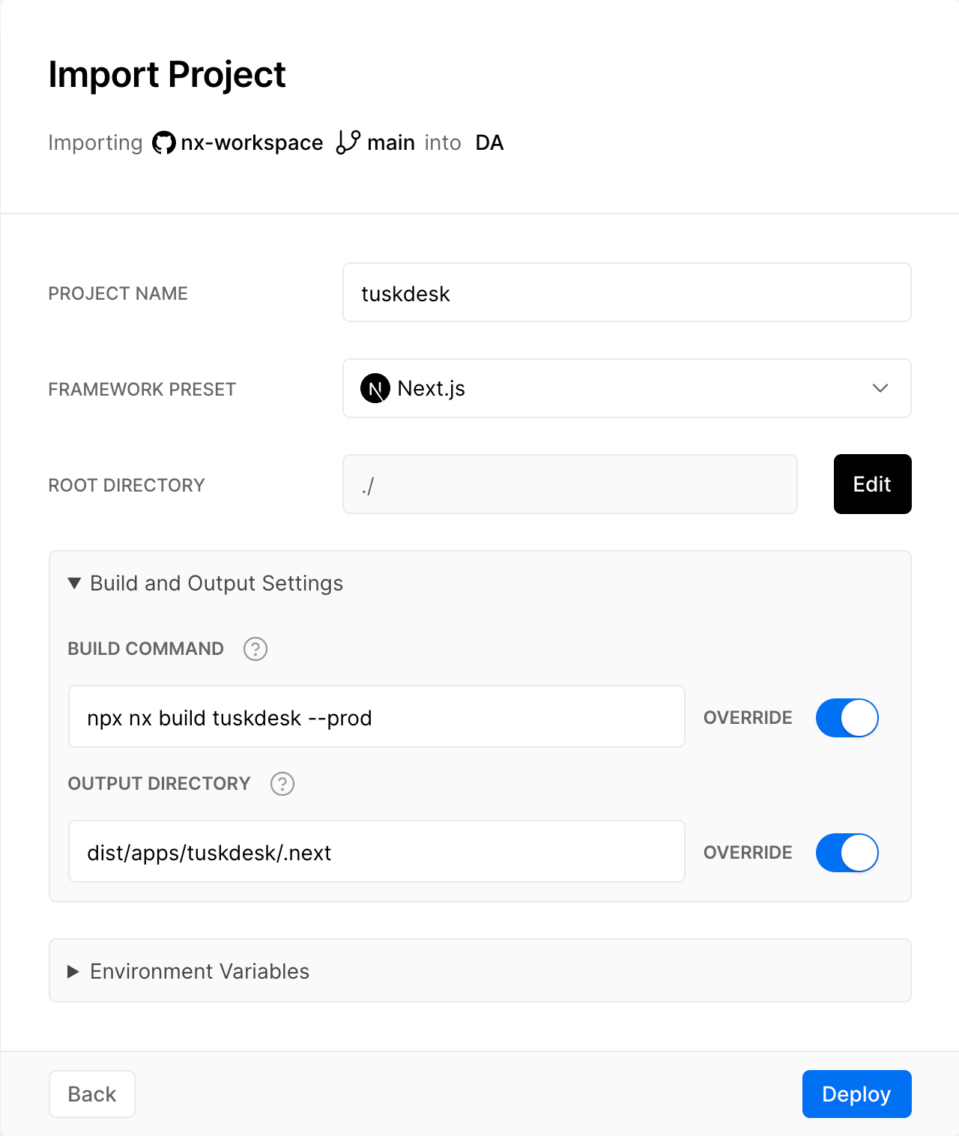Open the Framework Preset dropdown
The image size is (959, 1136).
tap(881, 388)
